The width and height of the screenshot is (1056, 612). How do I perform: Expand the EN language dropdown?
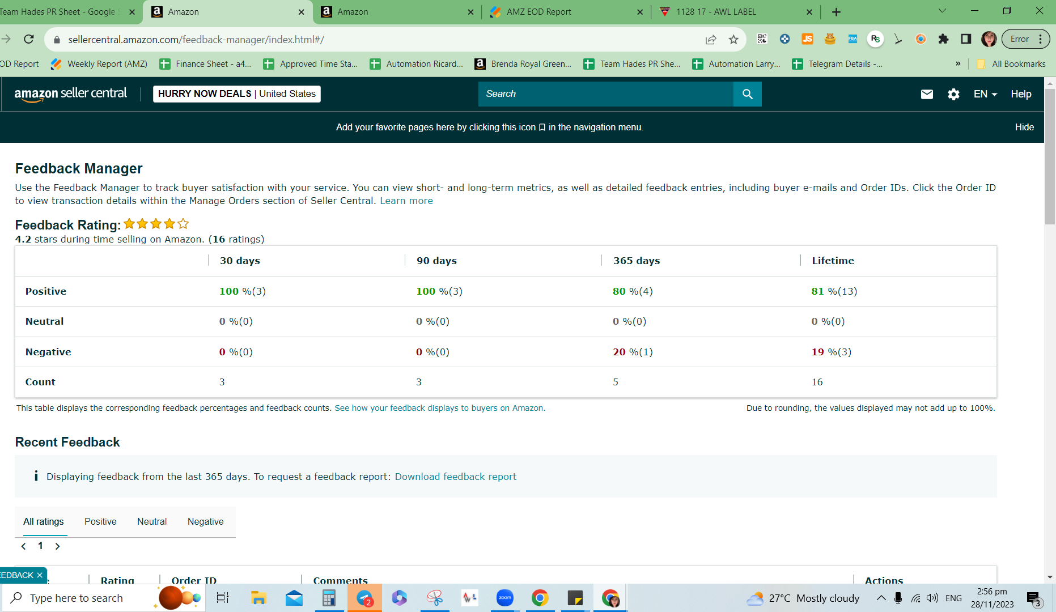pos(985,94)
